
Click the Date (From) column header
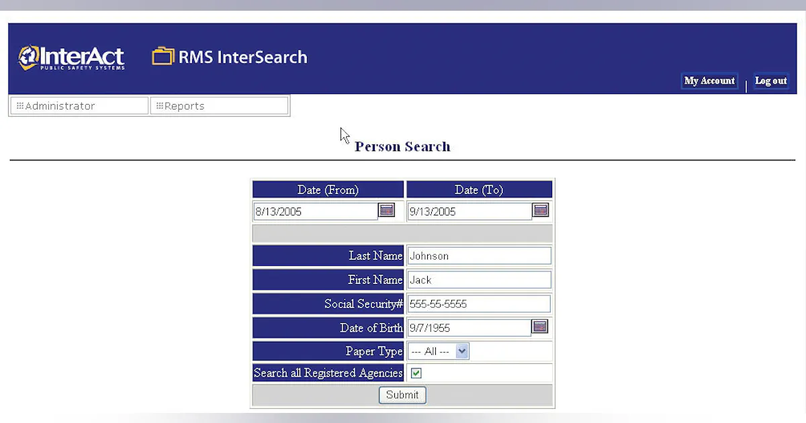pos(328,189)
